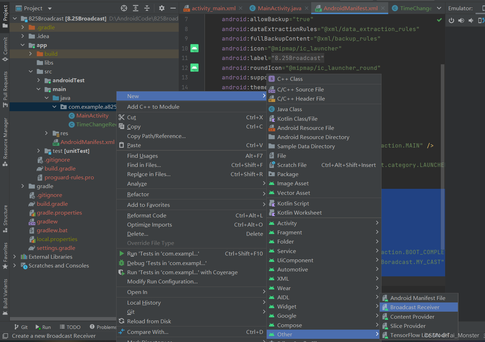Open the Structure tool window
Image resolution: width=485 pixels, height=342 pixels.
point(5,219)
